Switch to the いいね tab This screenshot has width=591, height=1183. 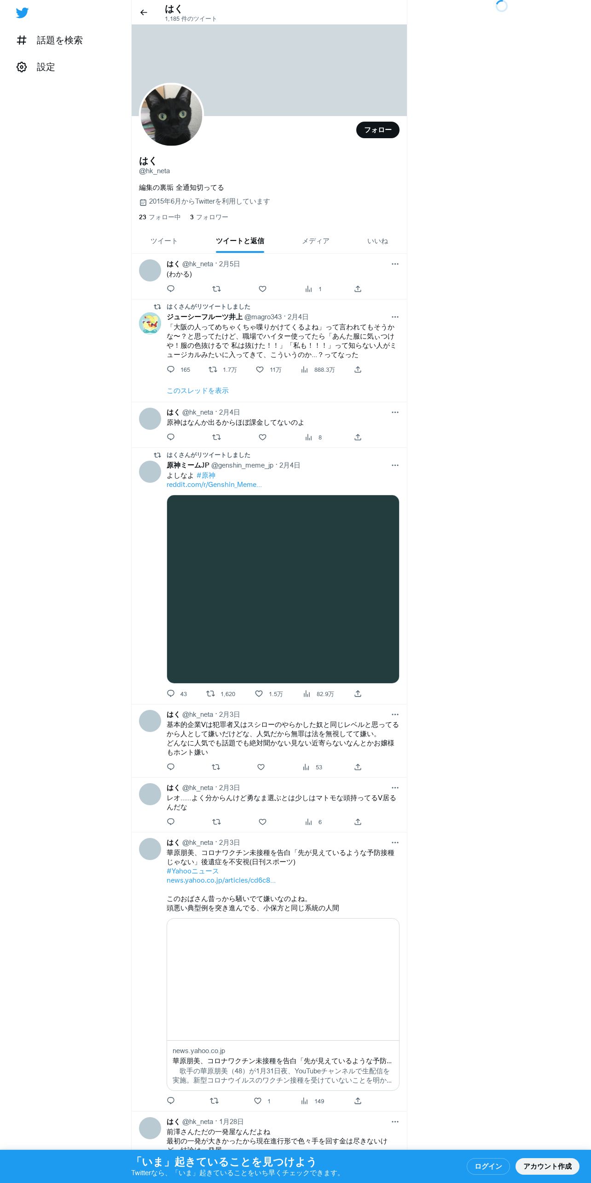click(x=377, y=241)
